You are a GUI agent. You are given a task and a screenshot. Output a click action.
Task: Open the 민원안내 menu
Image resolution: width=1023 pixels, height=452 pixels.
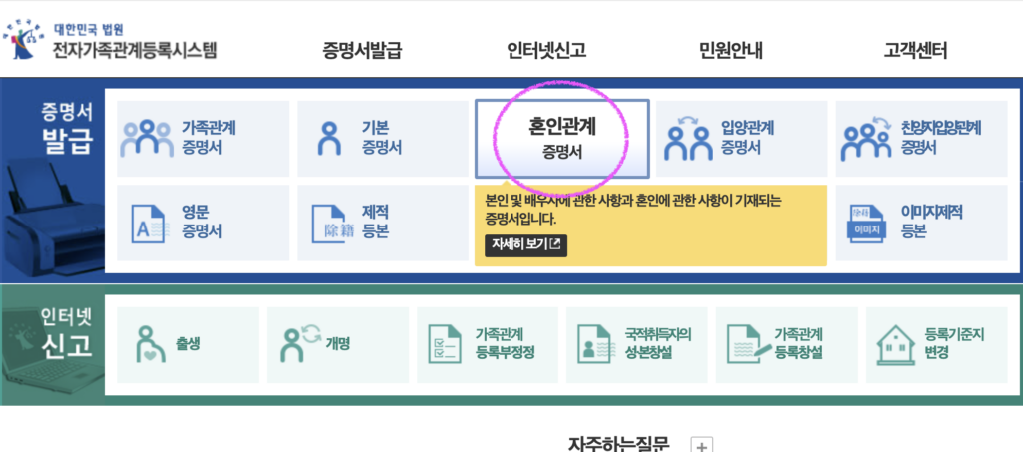click(730, 50)
